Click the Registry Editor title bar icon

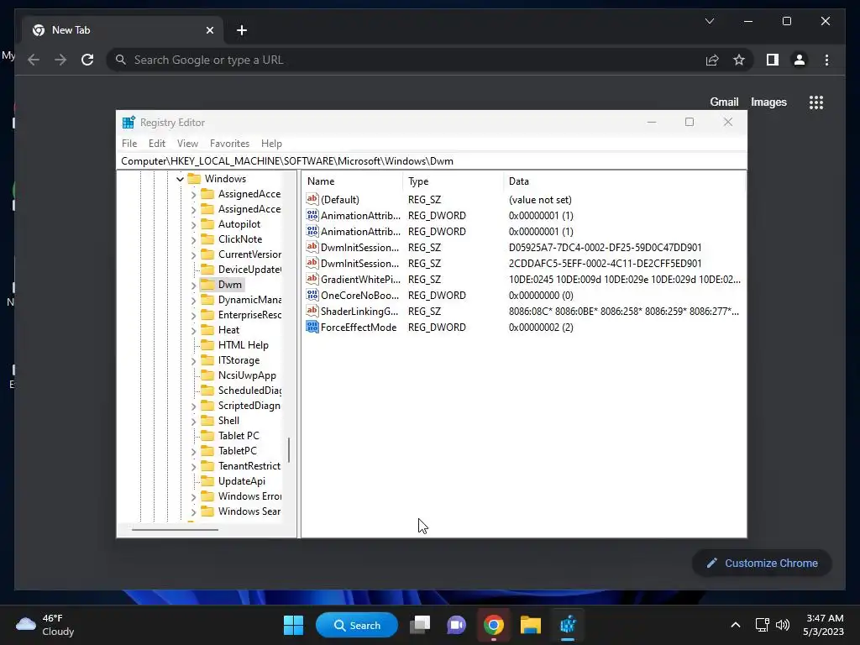click(128, 123)
